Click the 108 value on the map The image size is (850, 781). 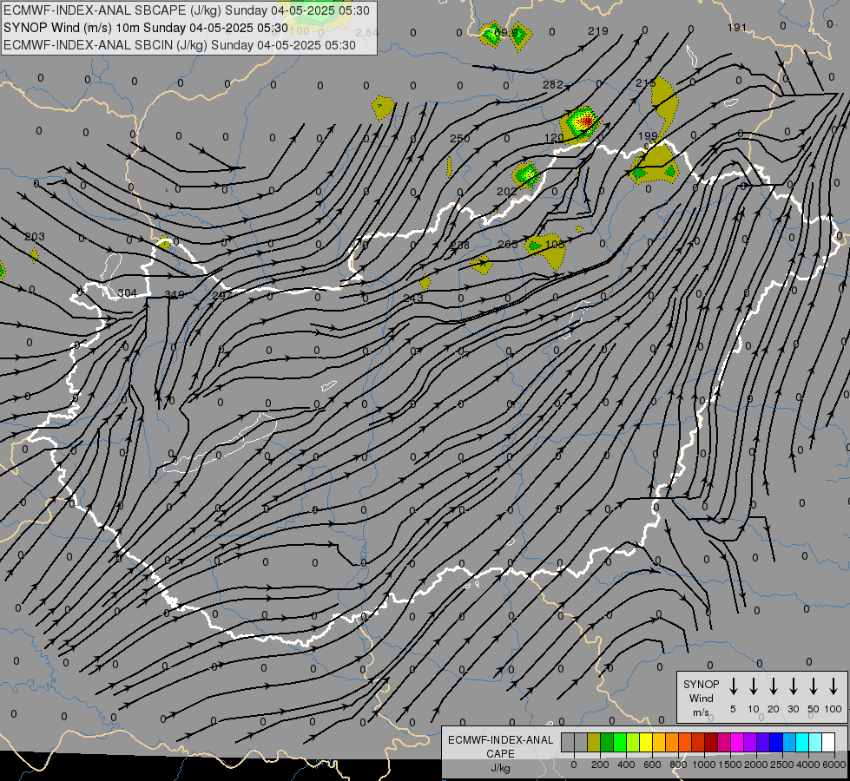pyautogui.click(x=555, y=245)
